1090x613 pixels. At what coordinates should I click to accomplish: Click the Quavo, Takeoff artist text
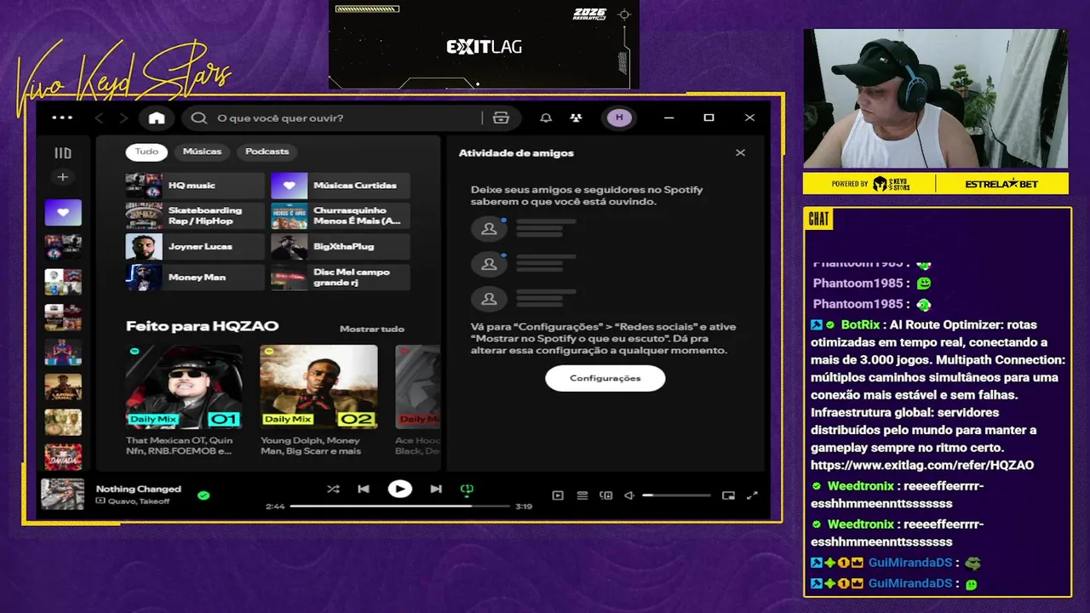138,501
